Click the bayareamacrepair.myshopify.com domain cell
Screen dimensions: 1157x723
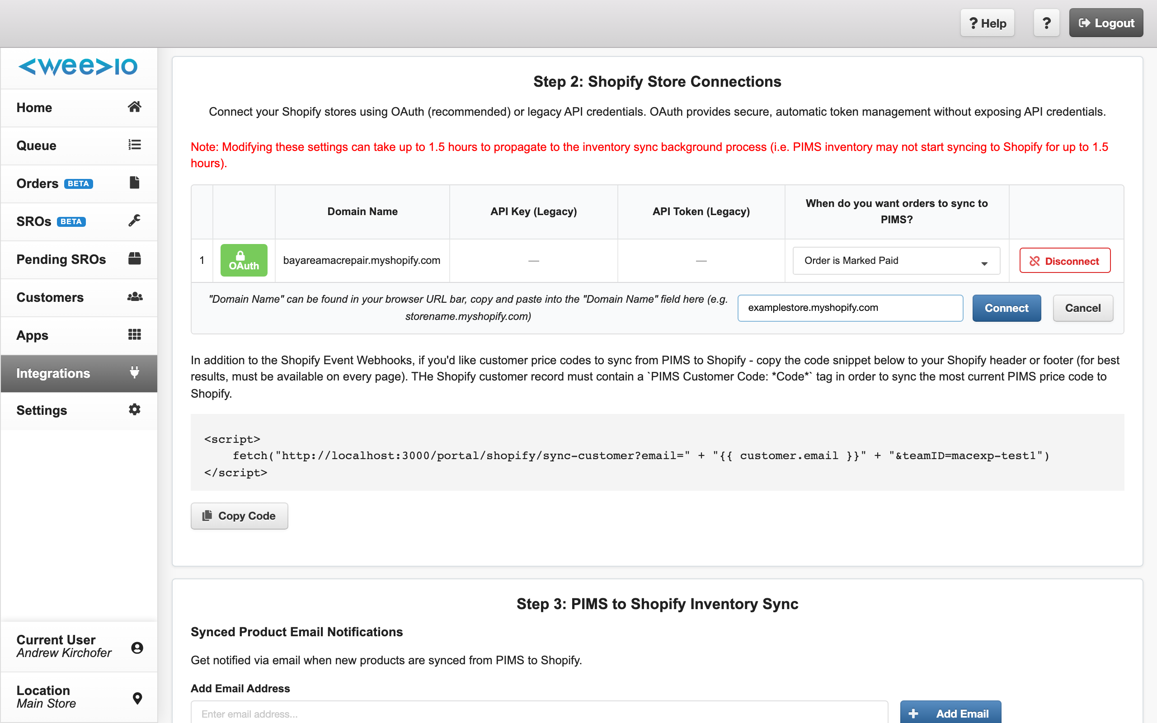[362, 261]
